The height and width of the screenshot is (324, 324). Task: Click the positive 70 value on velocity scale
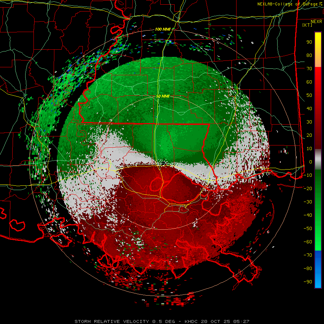pos(309,69)
